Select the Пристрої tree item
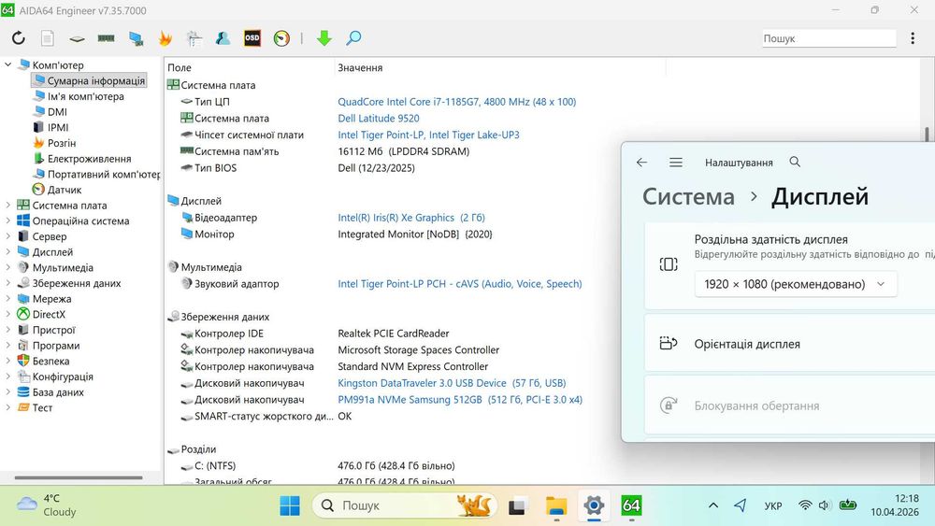935x526 pixels. point(53,330)
